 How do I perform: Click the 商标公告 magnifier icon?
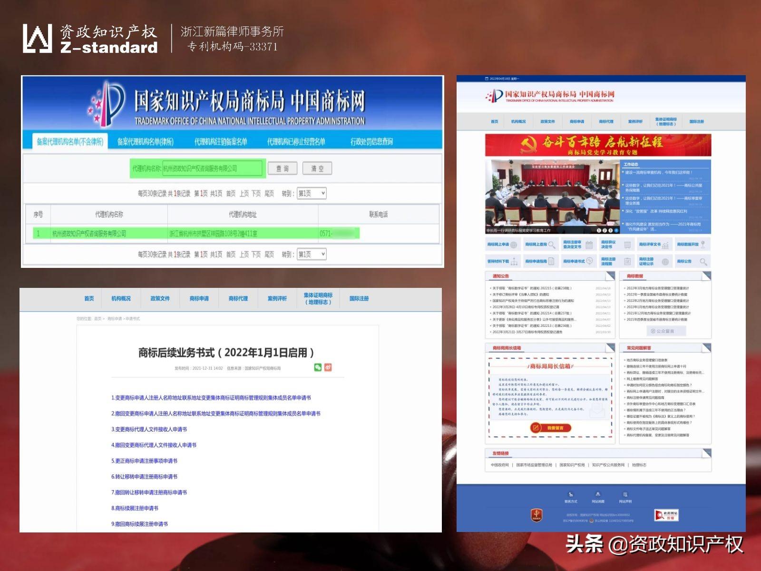(x=703, y=262)
